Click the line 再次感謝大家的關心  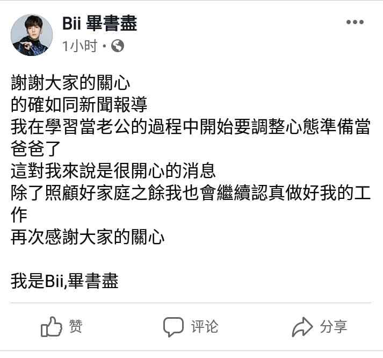pos(88,238)
